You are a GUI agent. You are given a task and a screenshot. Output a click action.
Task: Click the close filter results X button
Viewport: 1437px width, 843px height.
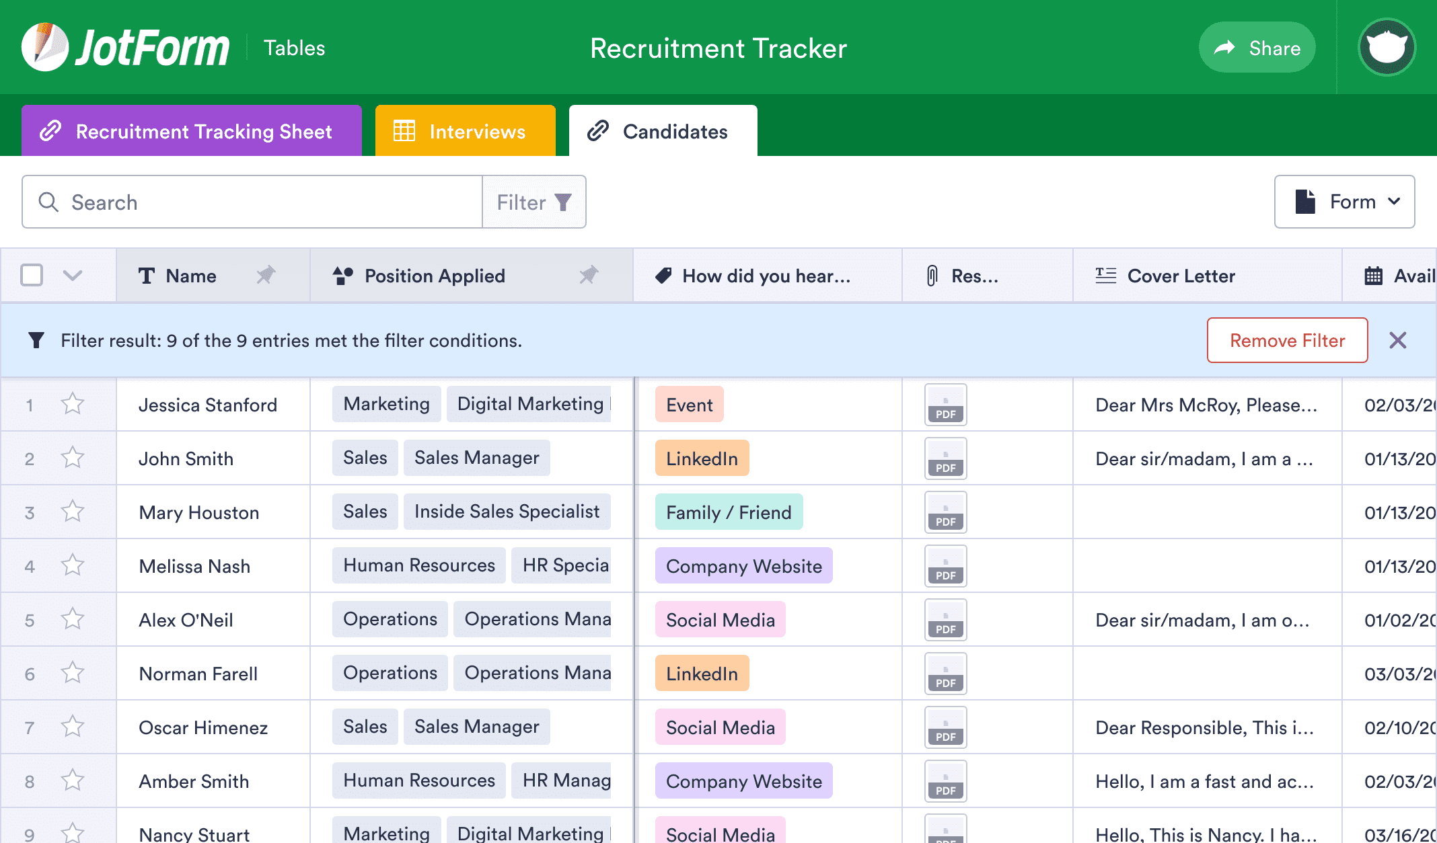click(x=1401, y=340)
